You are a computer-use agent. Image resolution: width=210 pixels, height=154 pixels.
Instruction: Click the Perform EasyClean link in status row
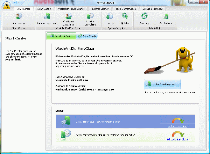point(177,126)
